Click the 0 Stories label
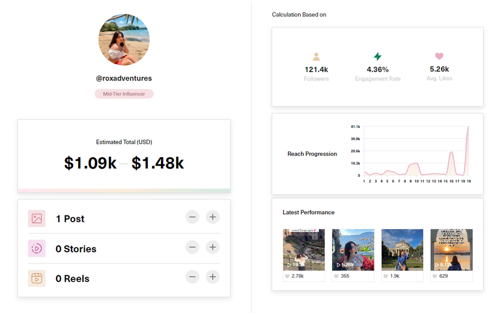This screenshot has height=313, width=498. coord(76,249)
